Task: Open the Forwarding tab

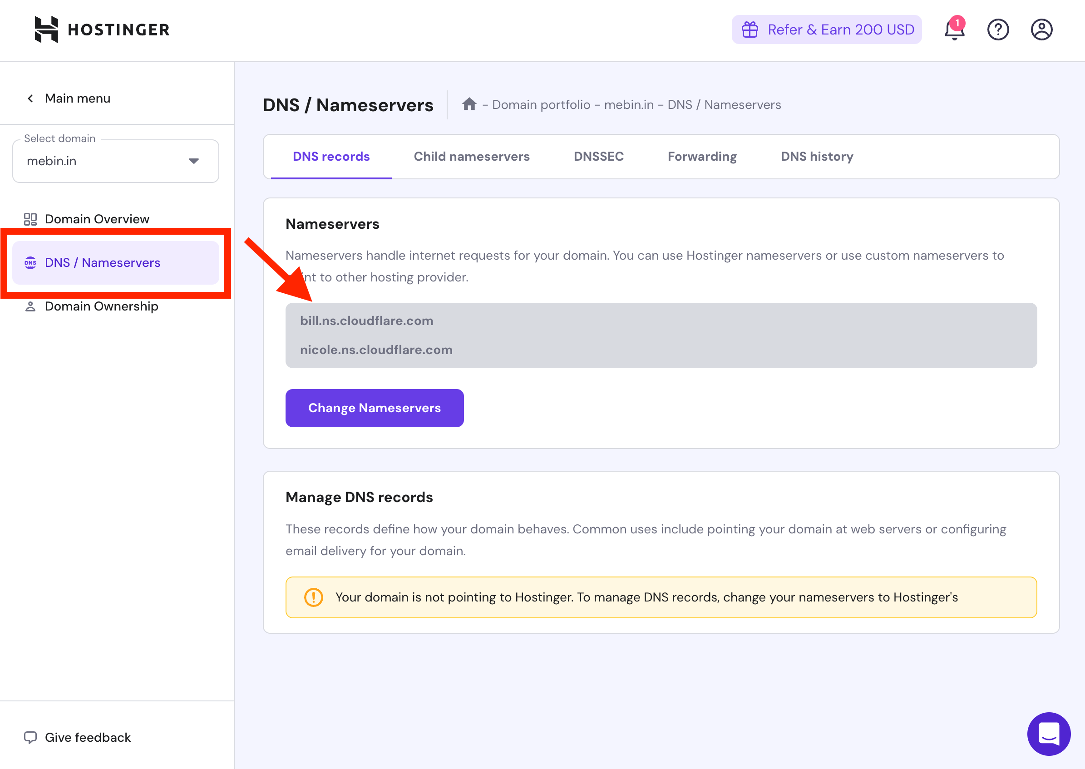Action: (x=702, y=157)
